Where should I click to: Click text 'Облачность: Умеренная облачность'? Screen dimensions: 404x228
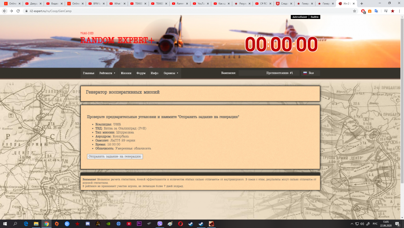click(123, 149)
